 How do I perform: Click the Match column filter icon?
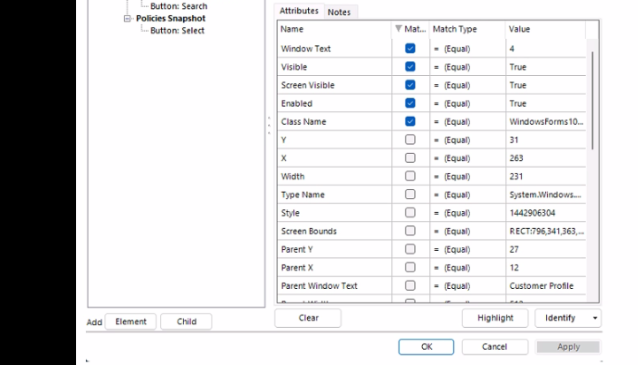[398, 28]
